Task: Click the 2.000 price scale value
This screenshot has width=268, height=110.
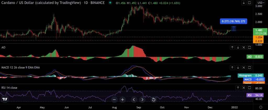Action: (259, 22)
